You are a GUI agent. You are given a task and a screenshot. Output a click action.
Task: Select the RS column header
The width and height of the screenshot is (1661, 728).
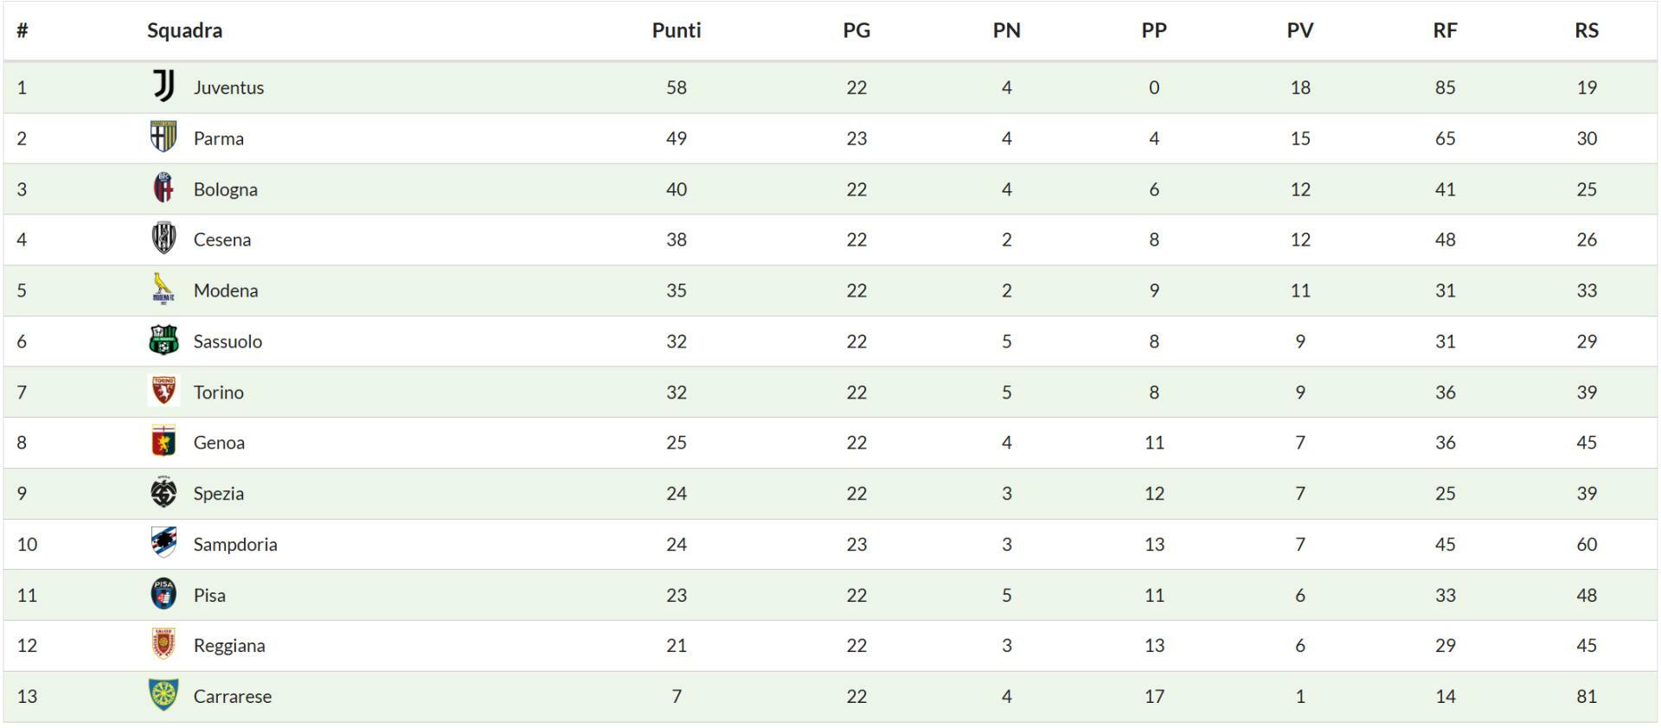(1586, 30)
